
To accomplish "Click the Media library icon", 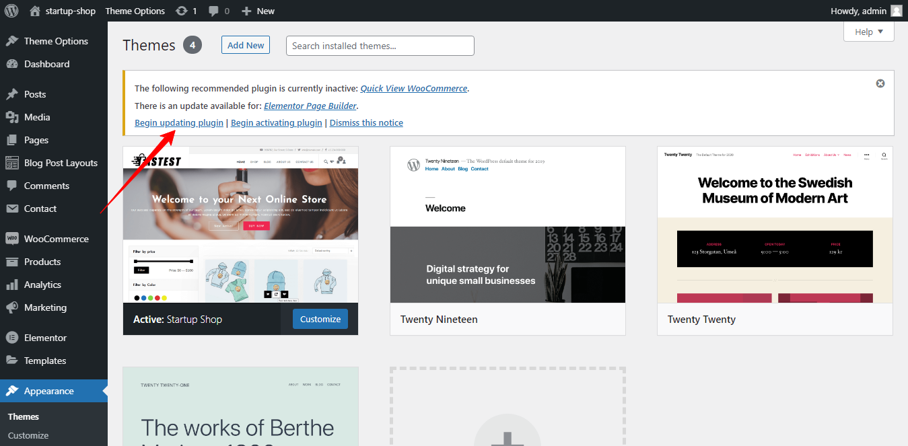I will 12,117.
